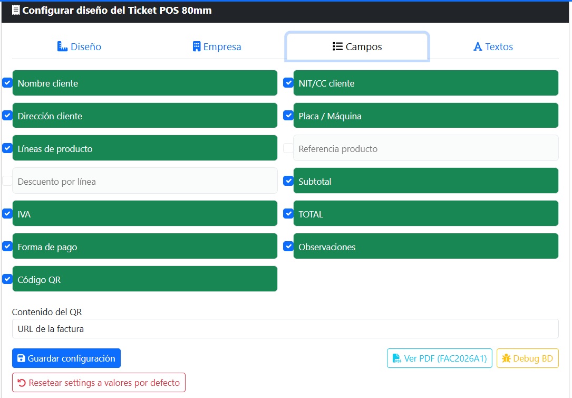The width and height of the screenshot is (572, 398).
Task: Click the list icon beside Campos
Action: 338,46
